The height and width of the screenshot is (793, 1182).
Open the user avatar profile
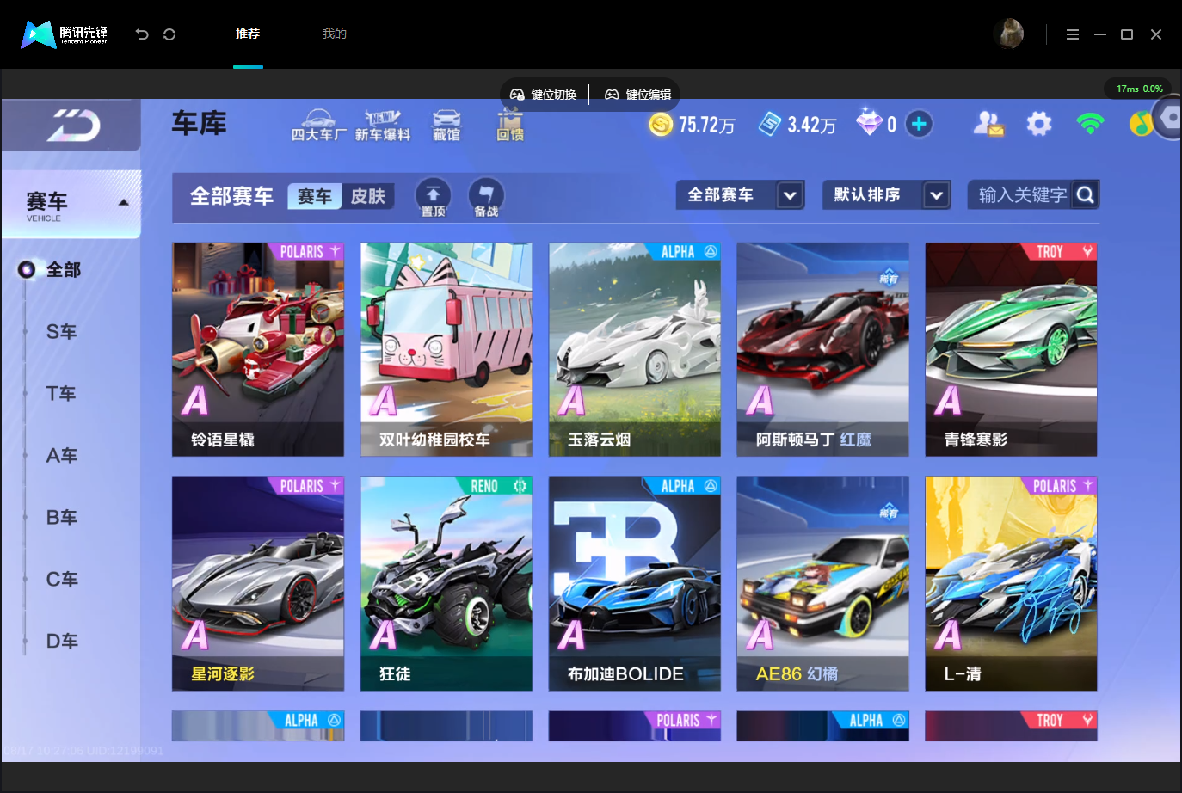(1008, 34)
